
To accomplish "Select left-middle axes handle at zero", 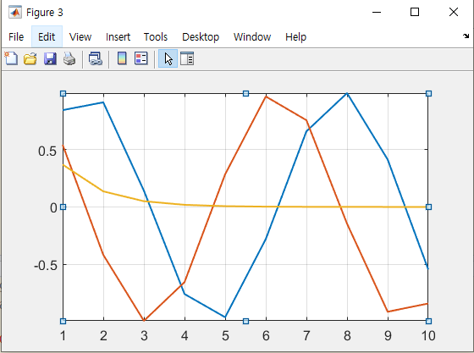I will (x=63, y=207).
